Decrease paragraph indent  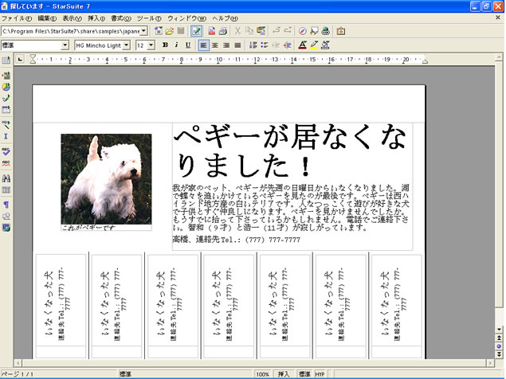pos(276,45)
